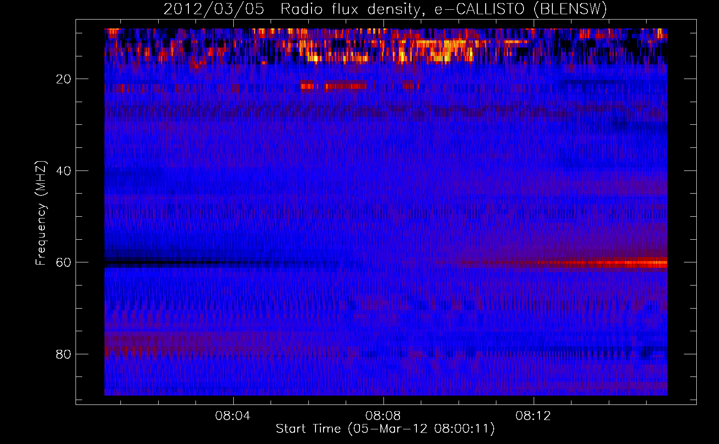
Task: Click the "08:12" time tick label
Action: pos(533,416)
